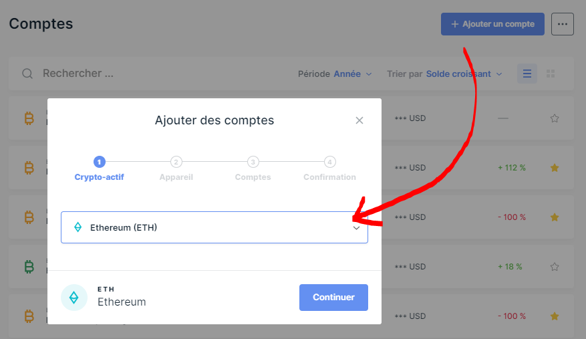
Task: Switch to list view layout icon
Action: pos(527,74)
